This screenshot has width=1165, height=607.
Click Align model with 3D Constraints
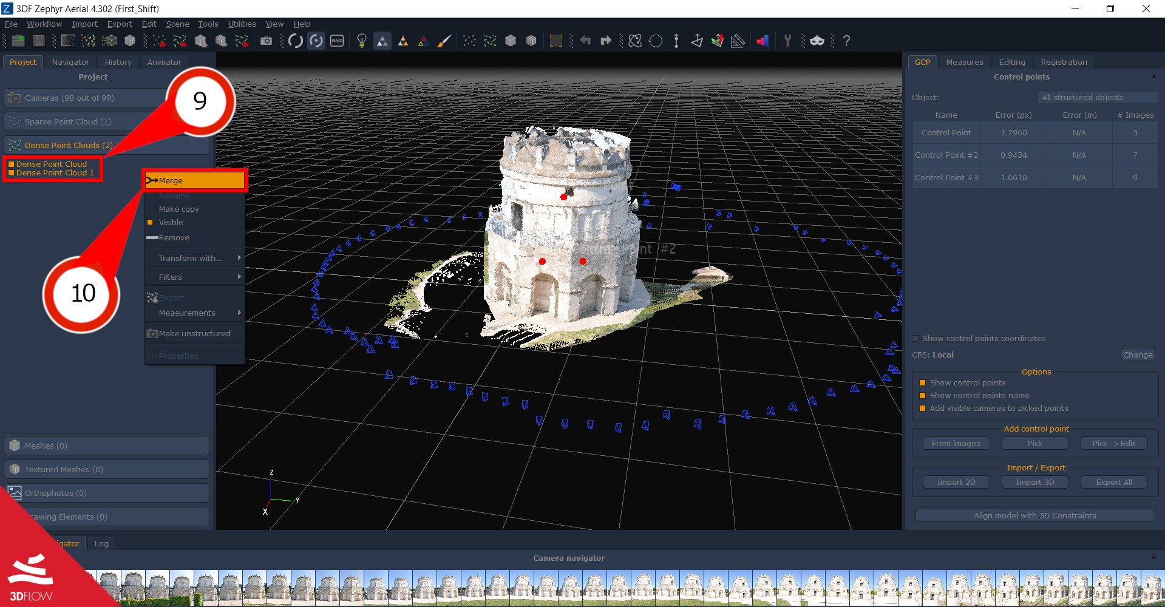(x=1035, y=516)
